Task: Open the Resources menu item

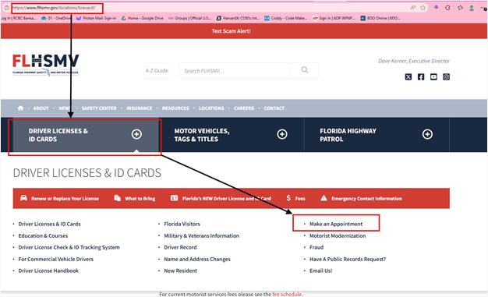Action: coord(175,108)
